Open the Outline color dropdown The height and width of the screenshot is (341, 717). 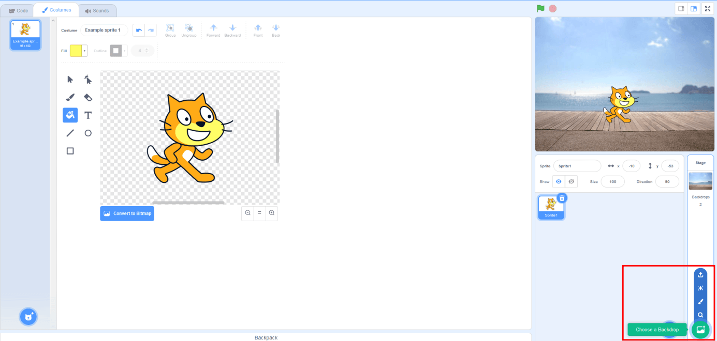(123, 51)
